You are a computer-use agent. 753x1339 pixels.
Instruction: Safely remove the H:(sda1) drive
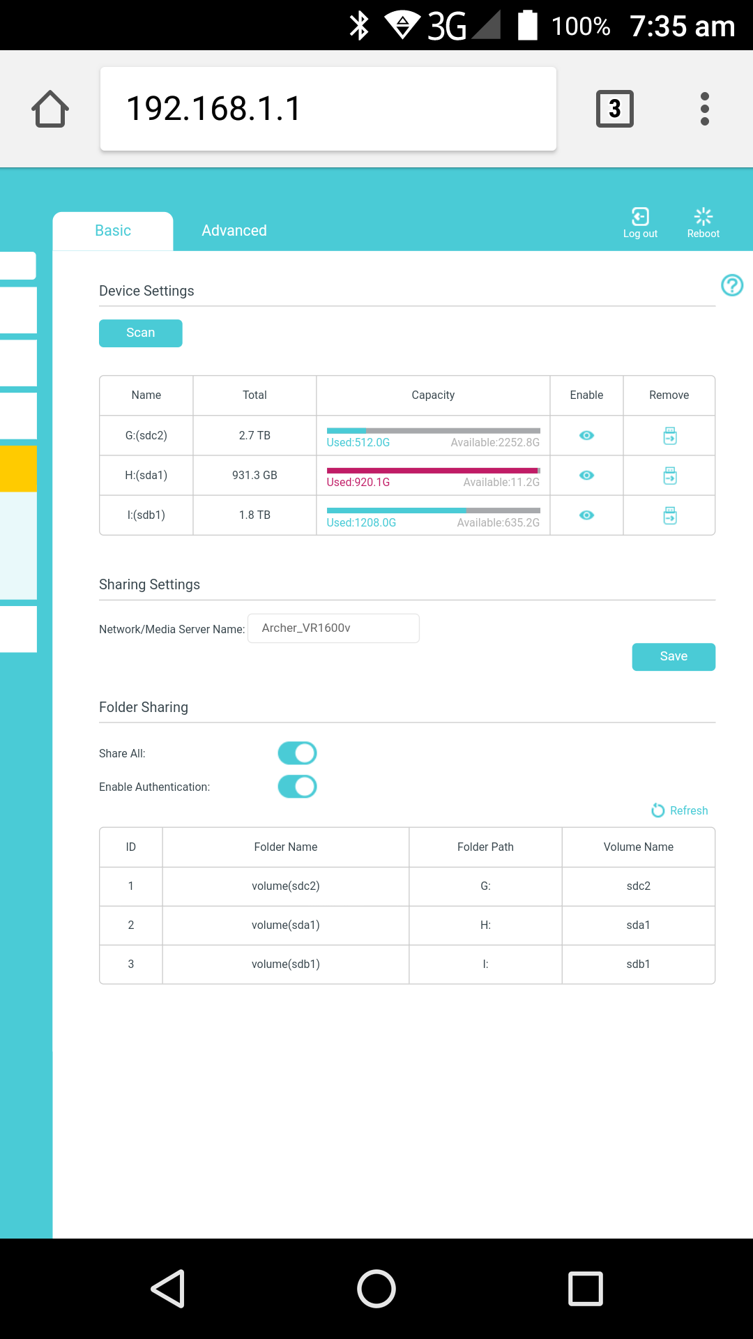(x=669, y=476)
